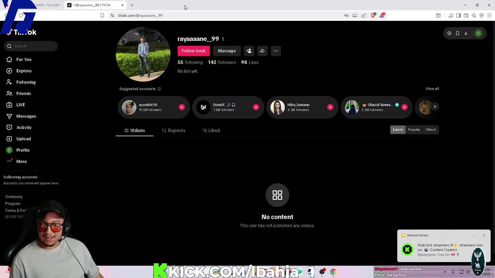Click the browser share page icon
Image resolution: width=495 pixels, height=278 pixels.
[x=364, y=15]
